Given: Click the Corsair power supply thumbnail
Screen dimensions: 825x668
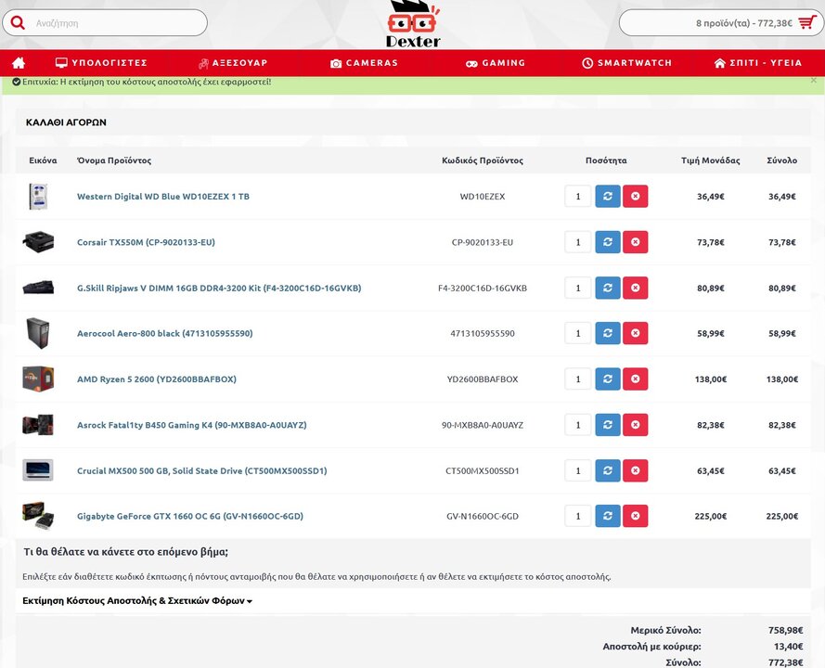Looking at the screenshot, I should click(38, 242).
